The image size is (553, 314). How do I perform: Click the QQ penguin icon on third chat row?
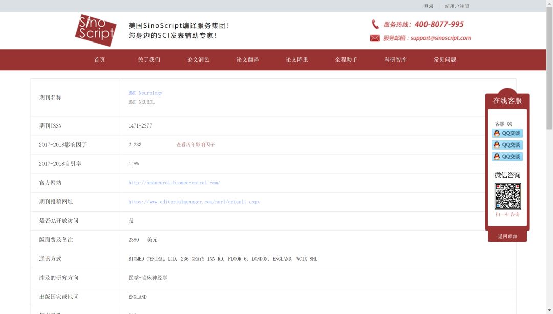tap(496, 156)
